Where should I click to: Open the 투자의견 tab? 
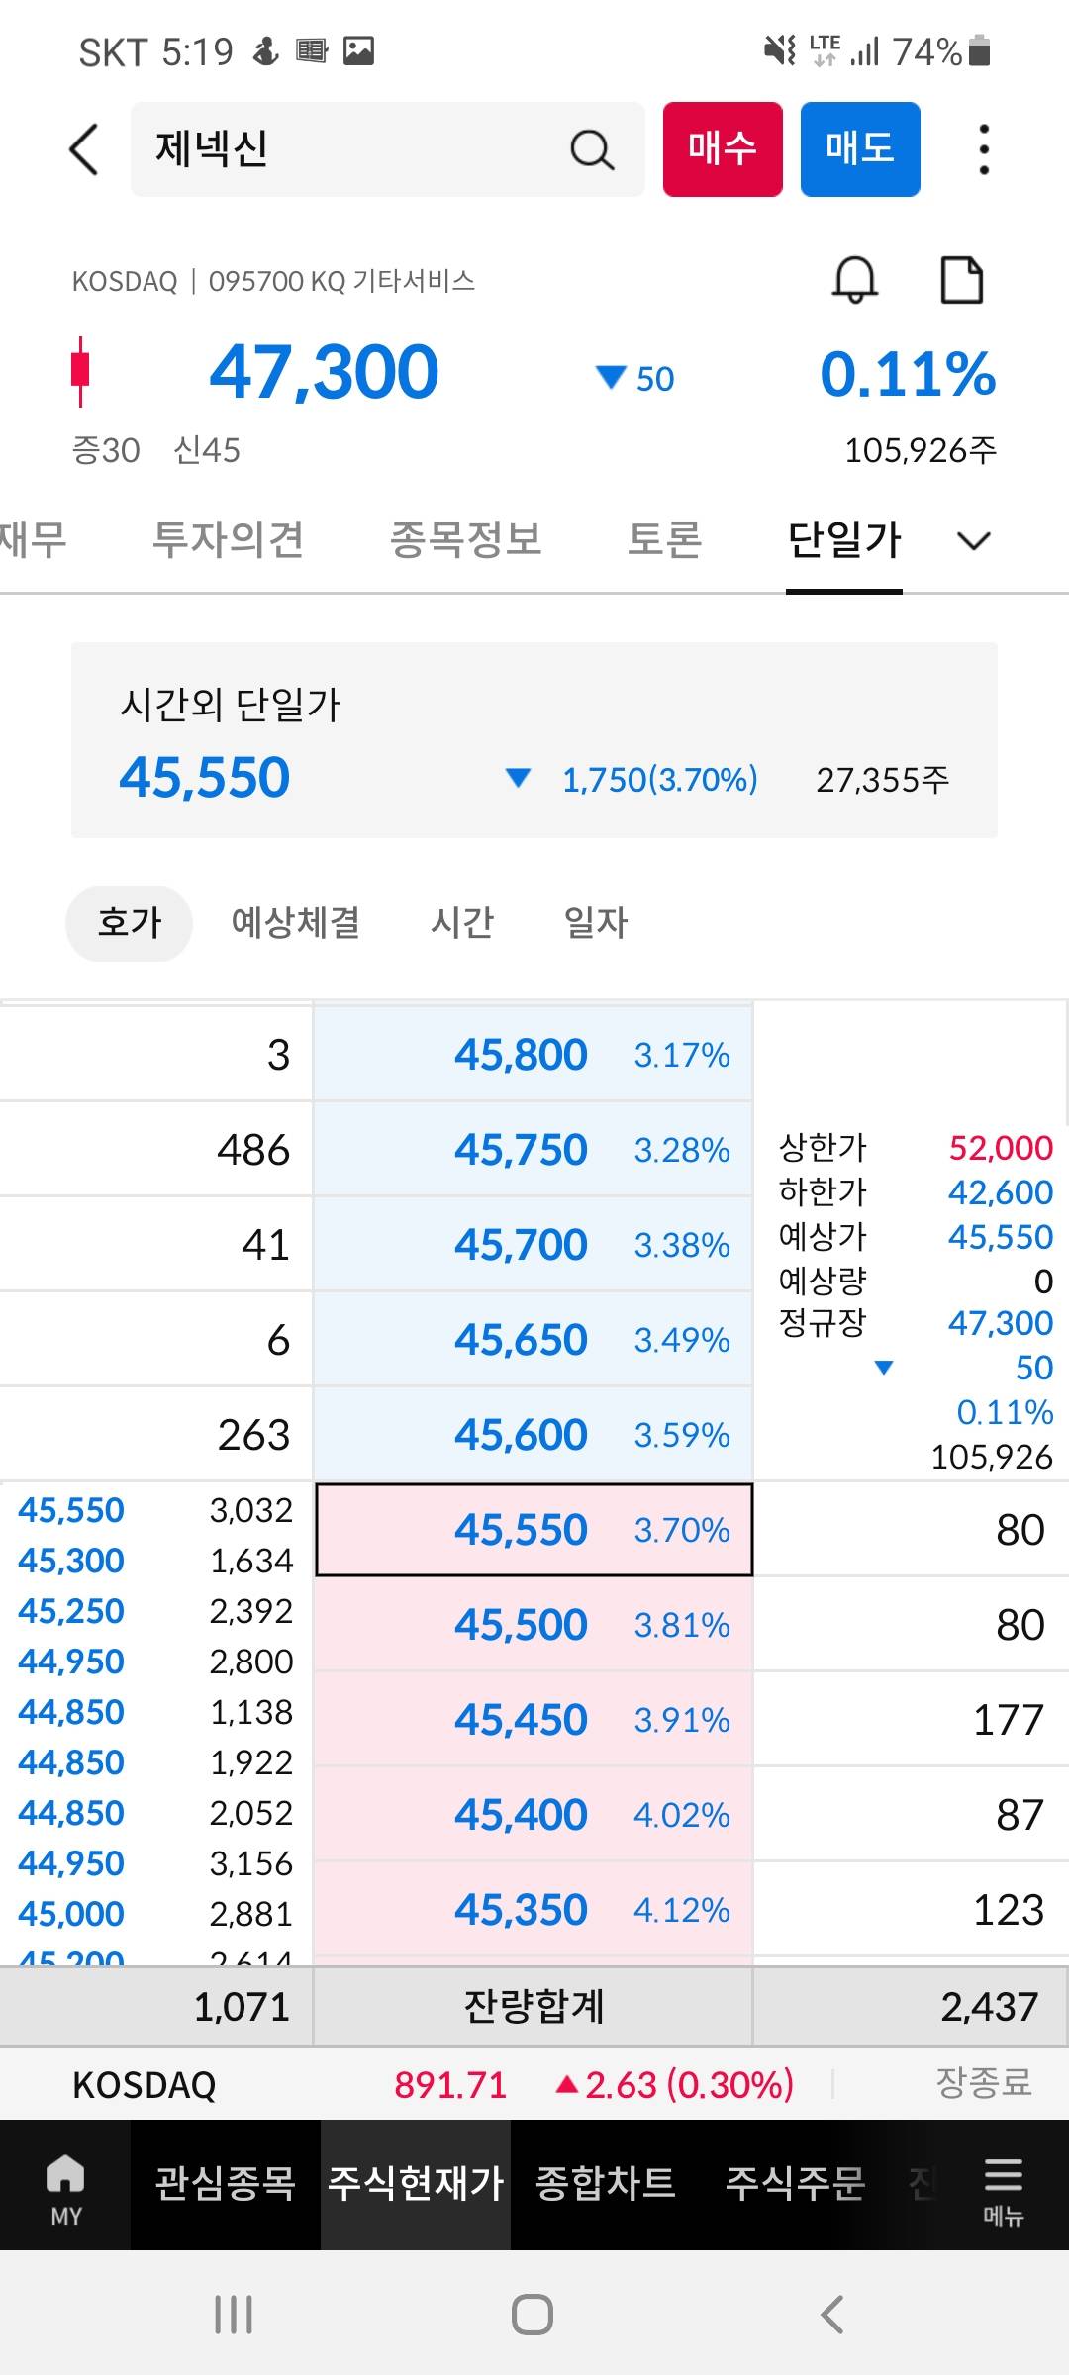click(x=228, y=540)
